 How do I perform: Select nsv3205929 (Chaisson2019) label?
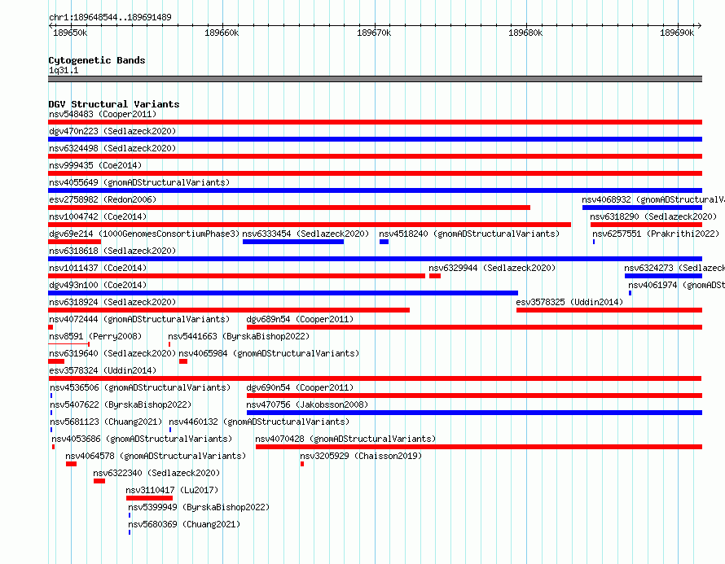[x=361, y=456]
